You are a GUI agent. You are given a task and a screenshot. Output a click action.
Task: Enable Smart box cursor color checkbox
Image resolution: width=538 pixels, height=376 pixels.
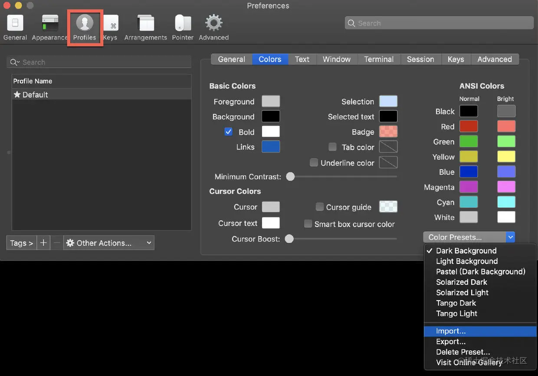tap(308, 224)
